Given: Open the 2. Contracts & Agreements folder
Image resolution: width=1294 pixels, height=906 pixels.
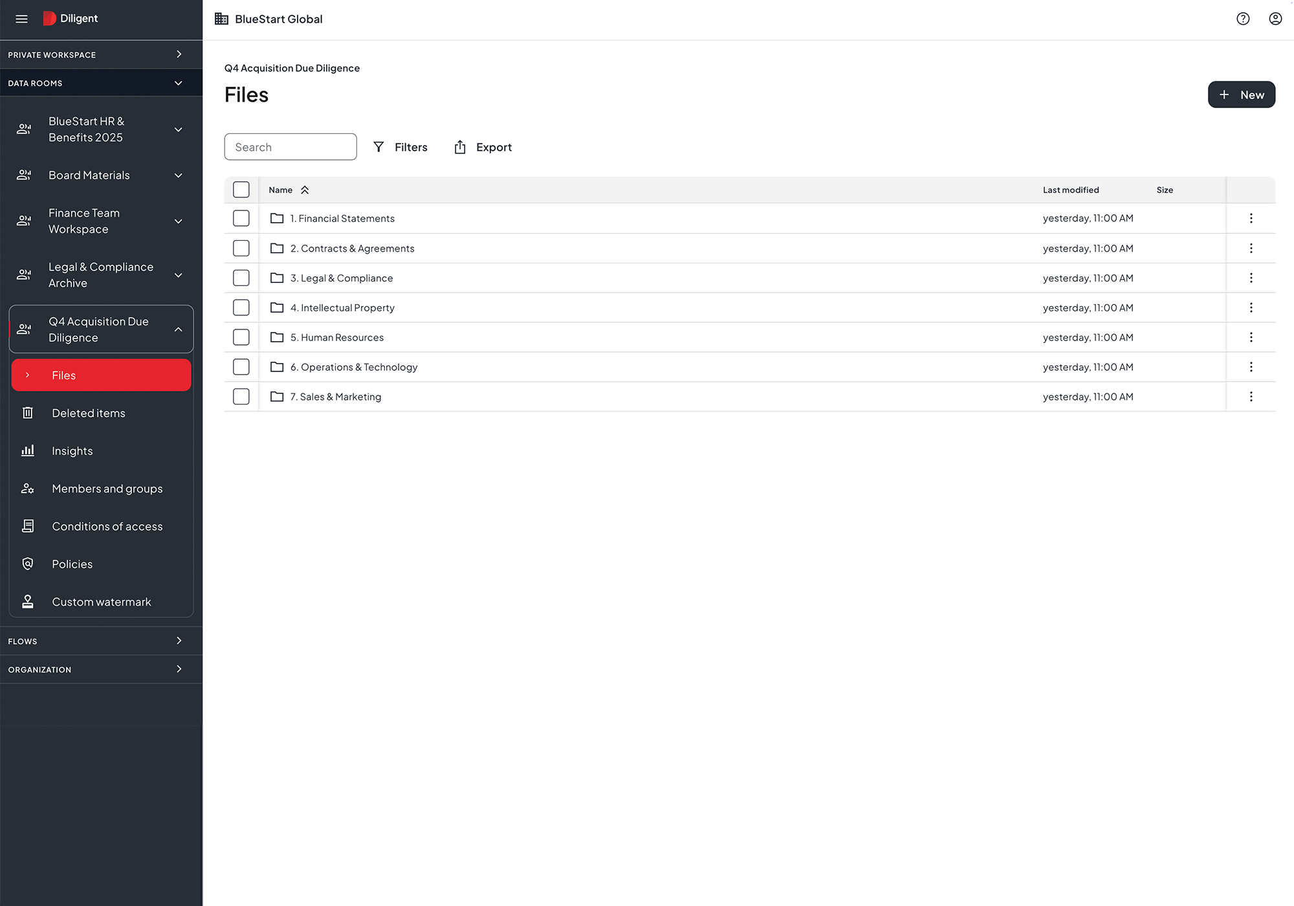Looking at the screenshot, I should (352, 248).
